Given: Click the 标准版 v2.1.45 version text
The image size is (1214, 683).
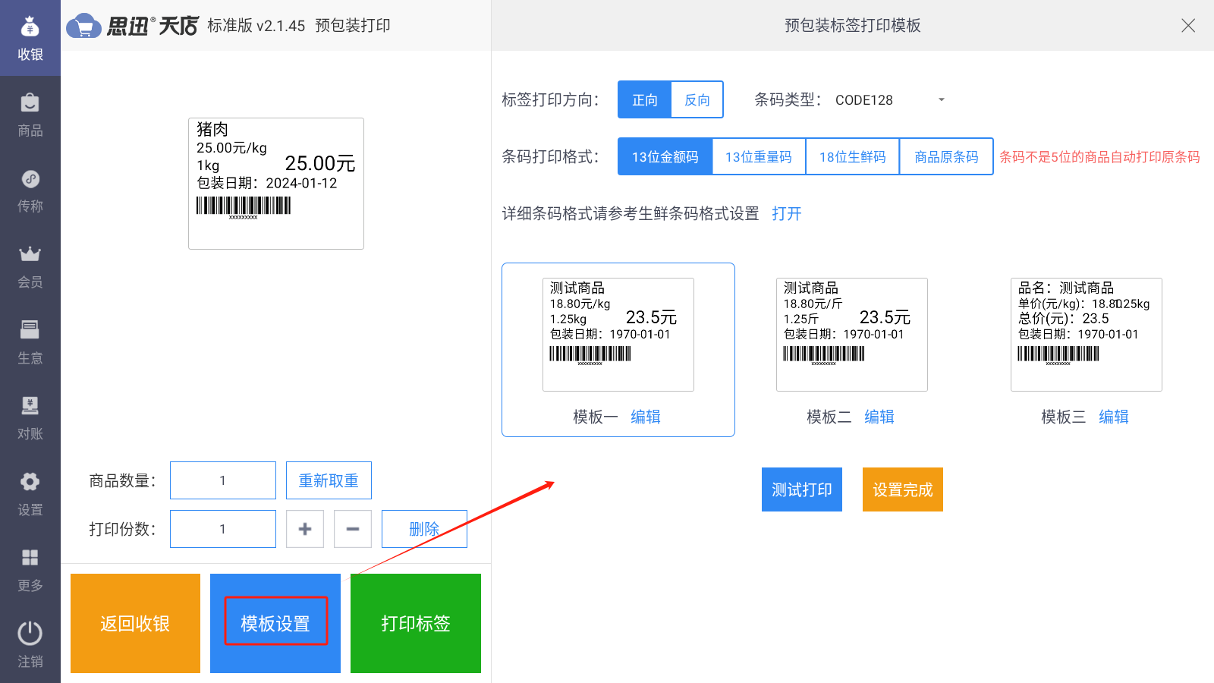Looking at the screenshot, I should point(256,26).
